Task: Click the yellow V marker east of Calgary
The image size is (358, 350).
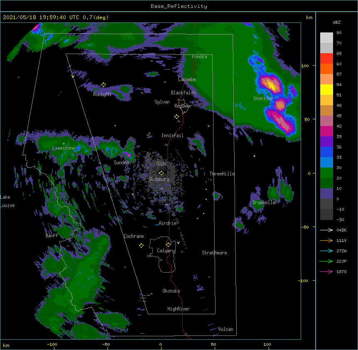Action: tap(178, 243)
